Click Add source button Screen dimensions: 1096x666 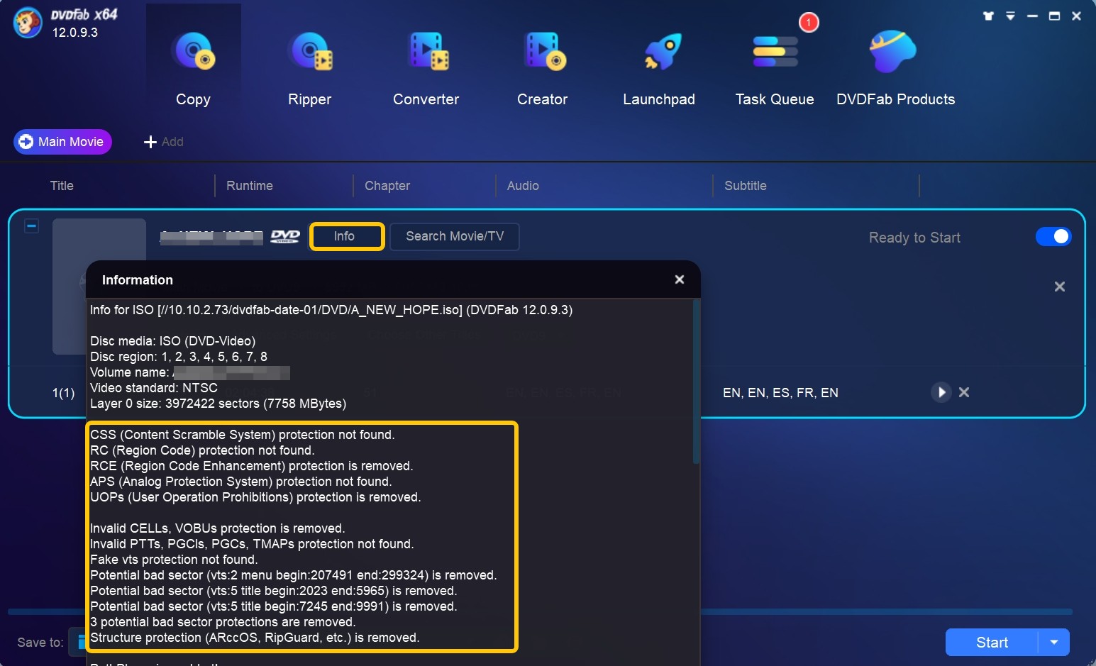pos(164,142)
